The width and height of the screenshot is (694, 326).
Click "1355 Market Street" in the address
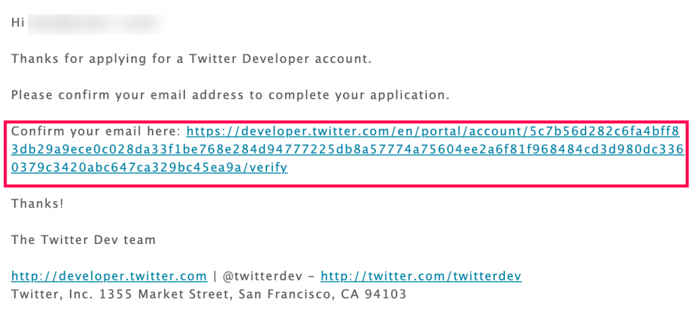coord(167,295)
